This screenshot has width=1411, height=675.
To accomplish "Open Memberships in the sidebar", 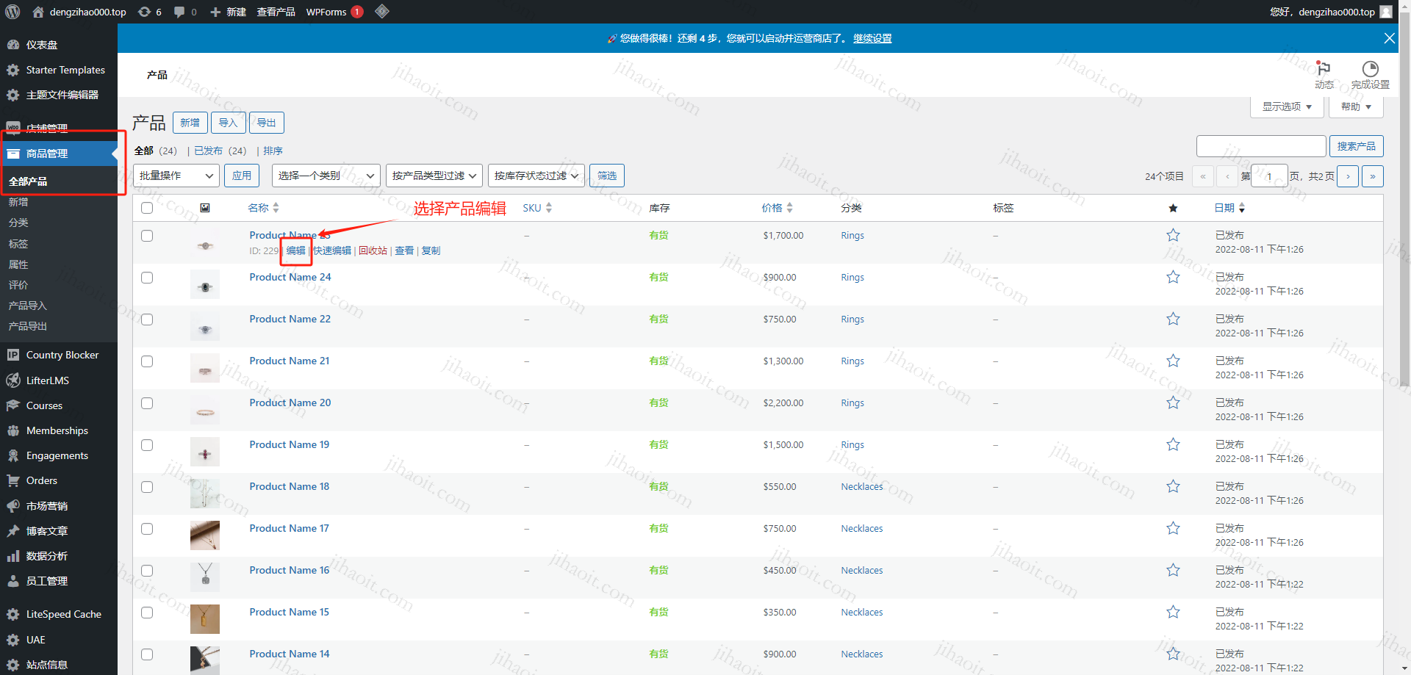I will pyautogui.click(x=59, y=430).
